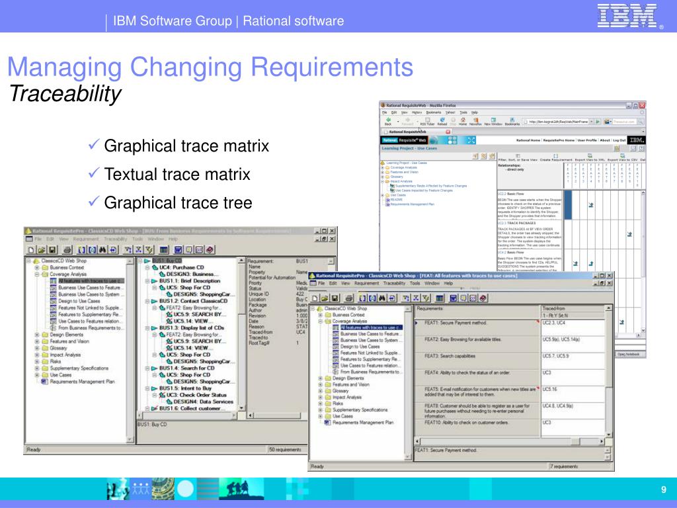Screen dimensions: 677x508
Task: Select Design to Use Cases in FEAT window
Action: 360,347
